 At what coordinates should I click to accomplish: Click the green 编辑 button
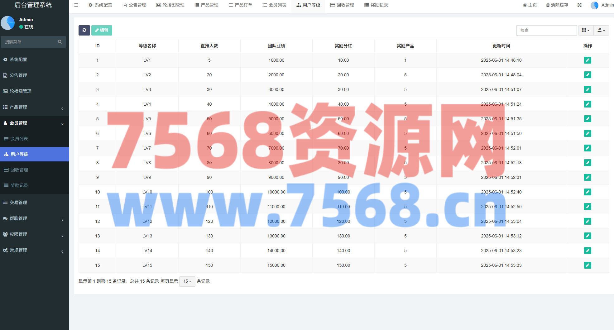pos(102,30)
